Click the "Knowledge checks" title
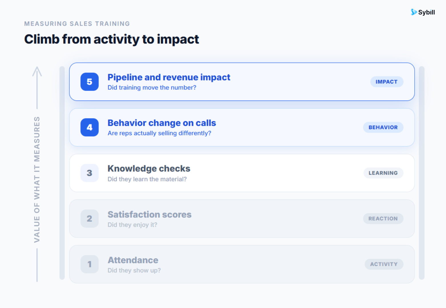 pyautogui.click(x=149, y=168)
